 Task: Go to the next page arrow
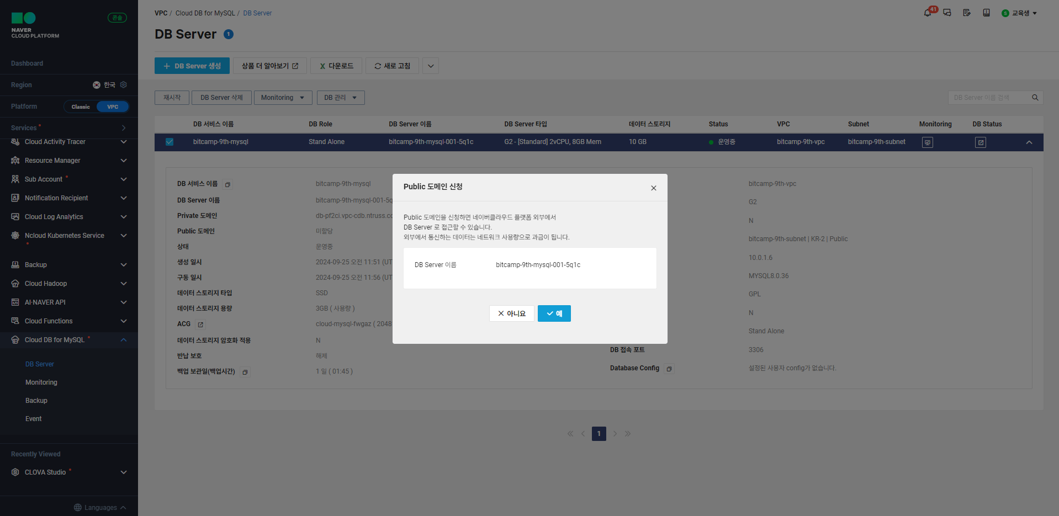coord(615,434)
